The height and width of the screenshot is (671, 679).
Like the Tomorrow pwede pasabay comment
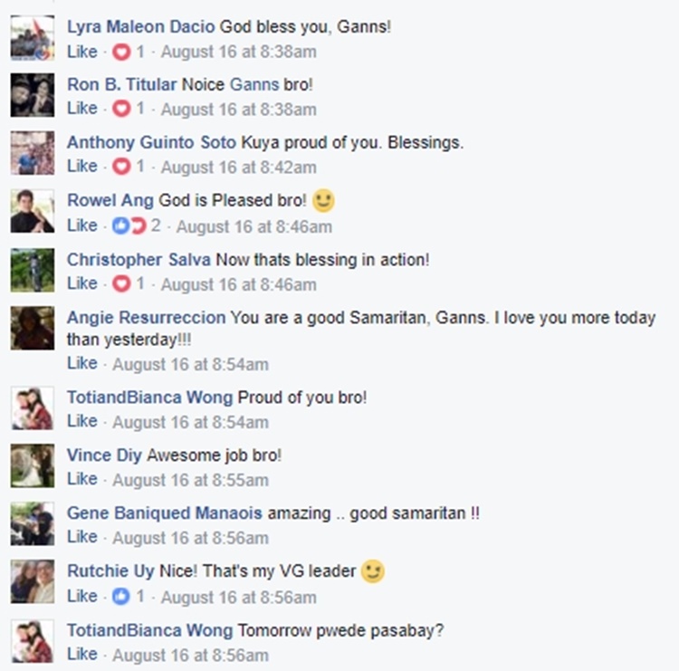(x=81, y=654)
